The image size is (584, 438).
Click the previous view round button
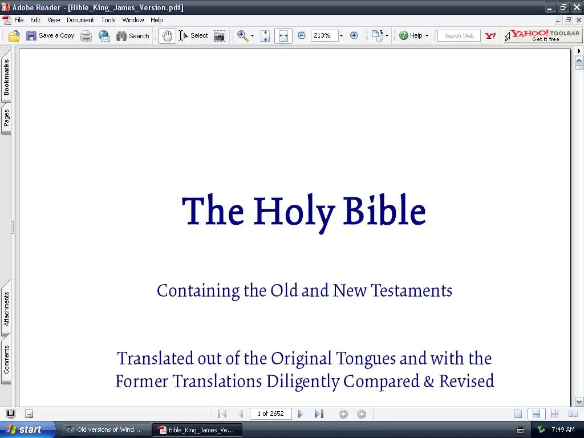tap(343, 414)
